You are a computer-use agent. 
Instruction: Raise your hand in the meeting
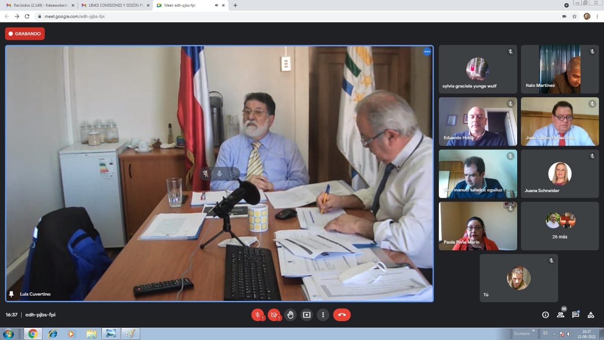[x=290, y=315]
